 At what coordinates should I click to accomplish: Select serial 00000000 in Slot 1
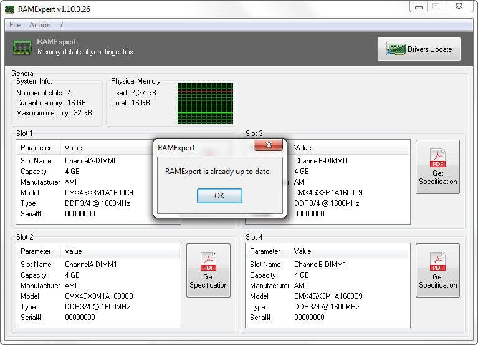(80, 214)
